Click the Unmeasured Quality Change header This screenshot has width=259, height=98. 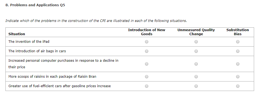coord(196,32)
